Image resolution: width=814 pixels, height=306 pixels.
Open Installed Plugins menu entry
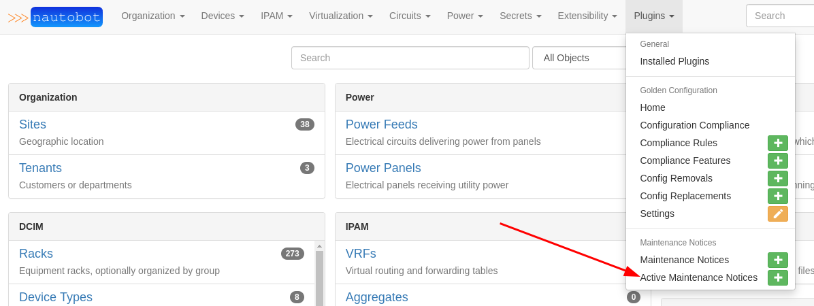pos(674,61)
